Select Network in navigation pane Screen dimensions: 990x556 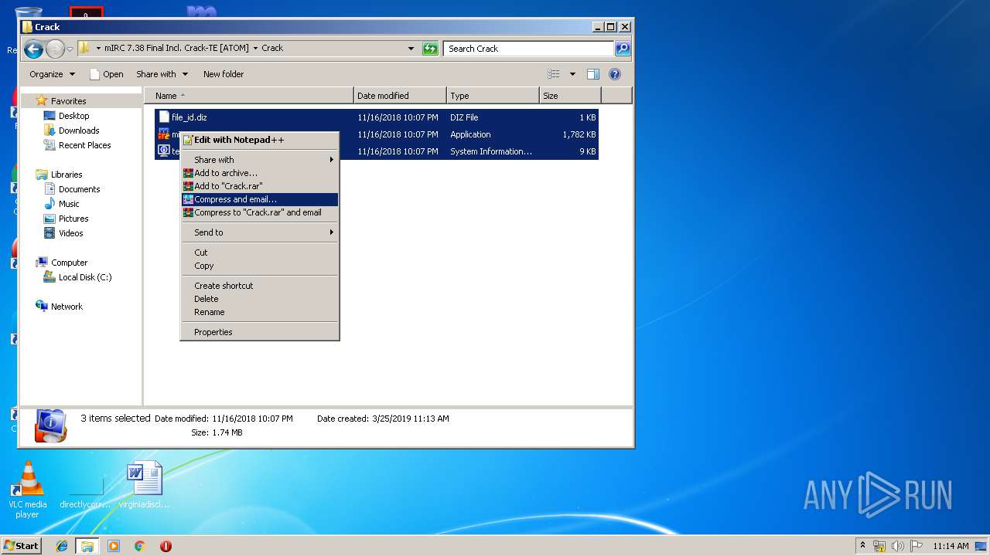67,307
